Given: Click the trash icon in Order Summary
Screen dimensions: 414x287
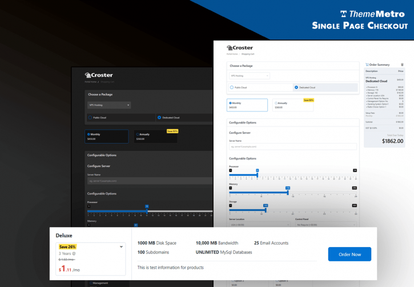Looking at the screenshot, I should 402,65.
